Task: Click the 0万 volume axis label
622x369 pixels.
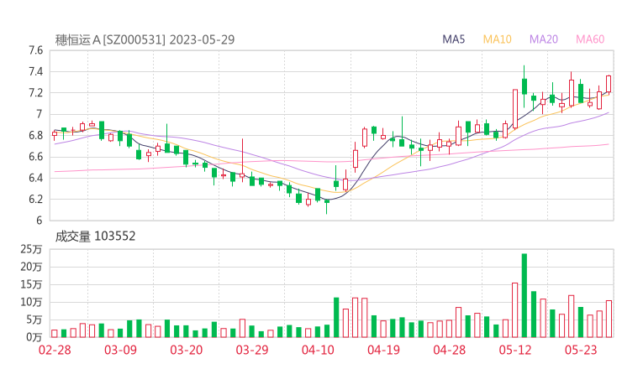Action: 34,337
